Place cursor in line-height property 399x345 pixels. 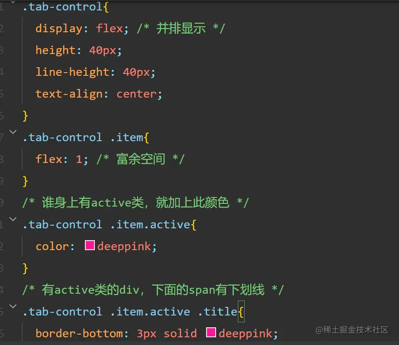(x=73, y=72)
